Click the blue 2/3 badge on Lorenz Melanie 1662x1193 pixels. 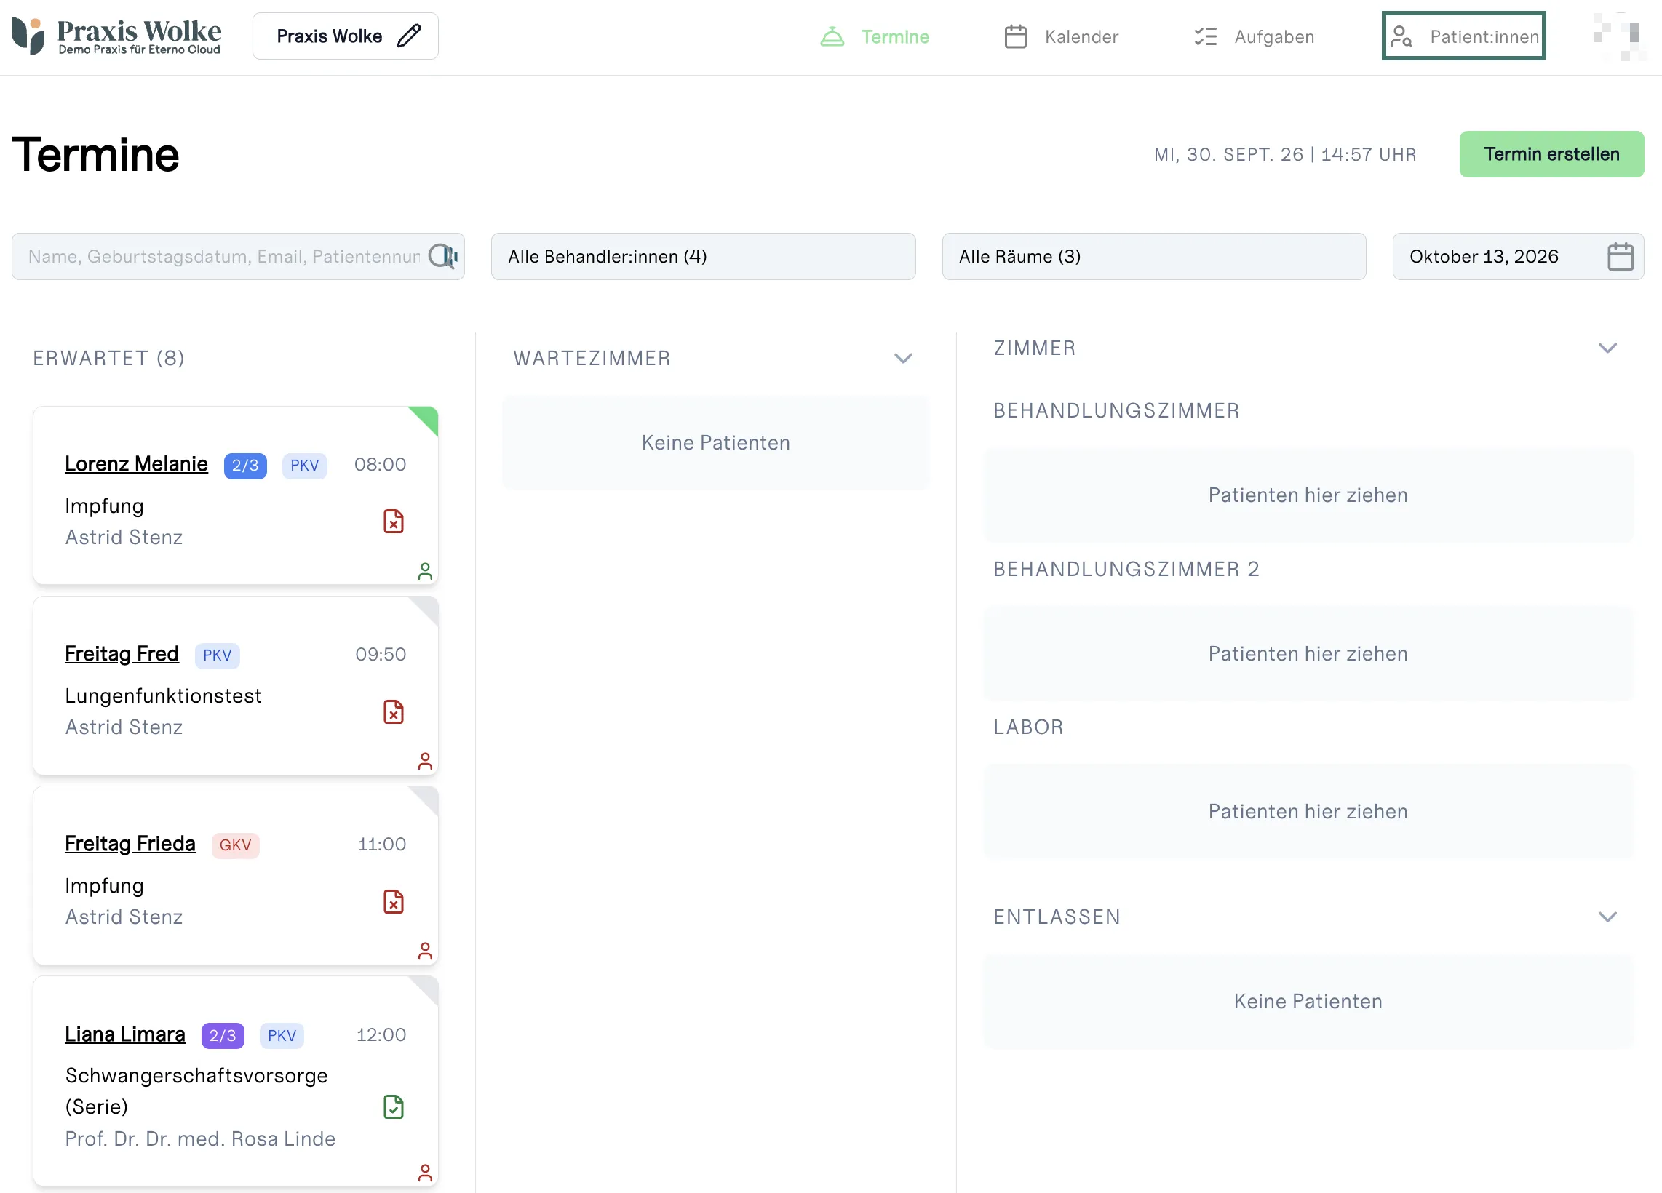click(244, 465)
